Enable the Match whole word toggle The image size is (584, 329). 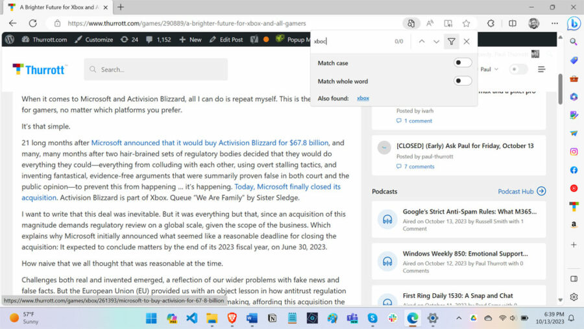(463, 81)
